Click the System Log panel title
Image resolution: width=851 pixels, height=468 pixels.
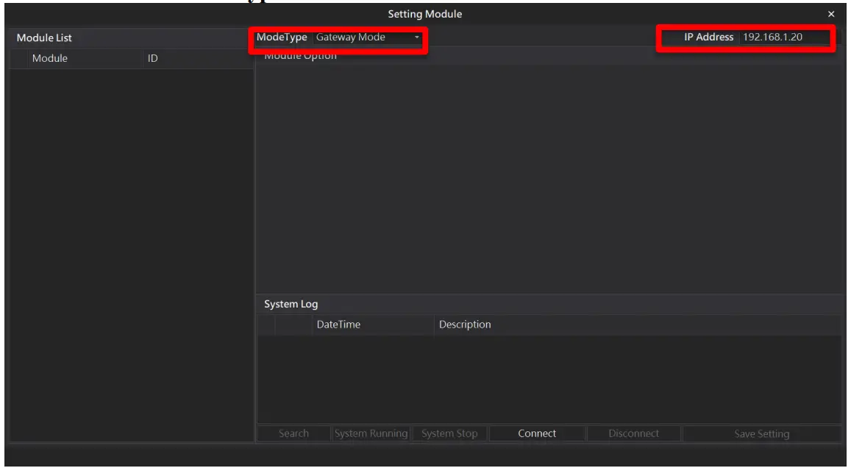(x=291, y=305)
